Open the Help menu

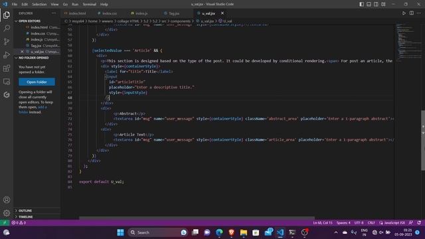pyautogui.click(x=104, y=4)
